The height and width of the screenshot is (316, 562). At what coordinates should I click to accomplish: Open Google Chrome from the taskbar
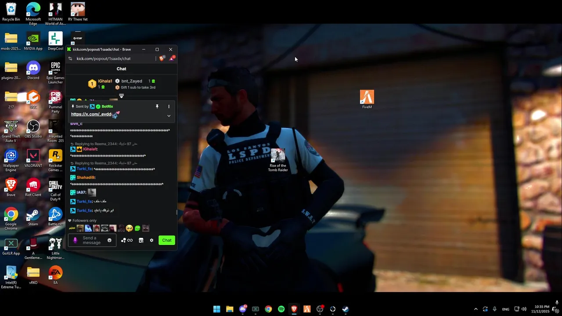point(268,309)
